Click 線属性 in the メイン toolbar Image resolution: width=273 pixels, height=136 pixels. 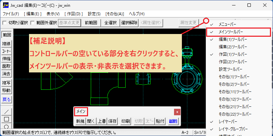(173, 121)
